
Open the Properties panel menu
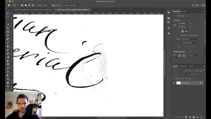204,11
